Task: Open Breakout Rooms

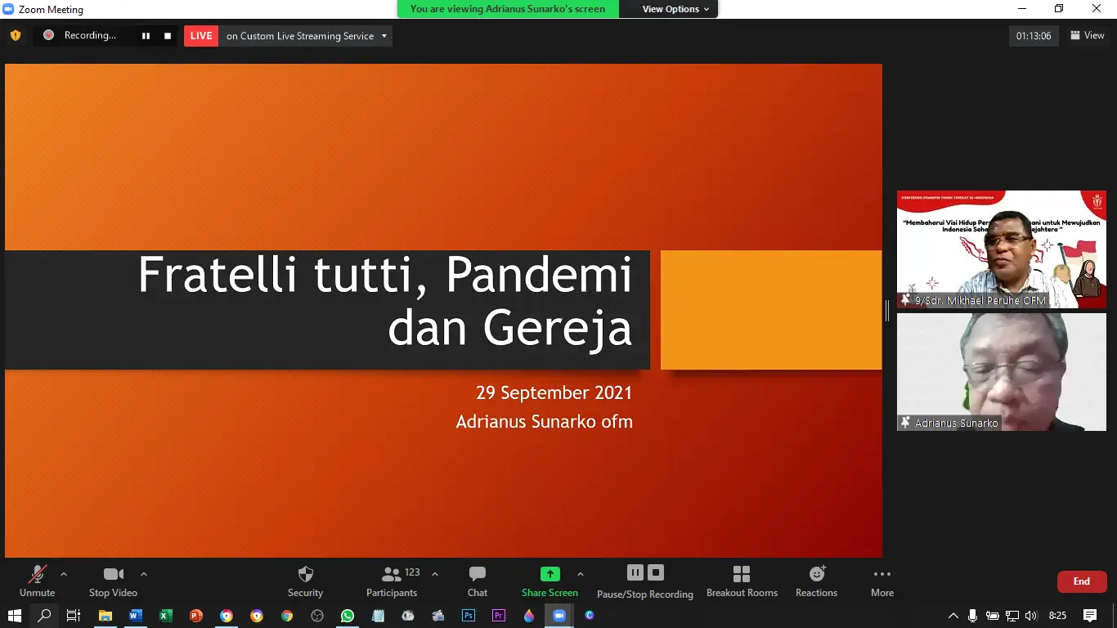Action: 742,581
